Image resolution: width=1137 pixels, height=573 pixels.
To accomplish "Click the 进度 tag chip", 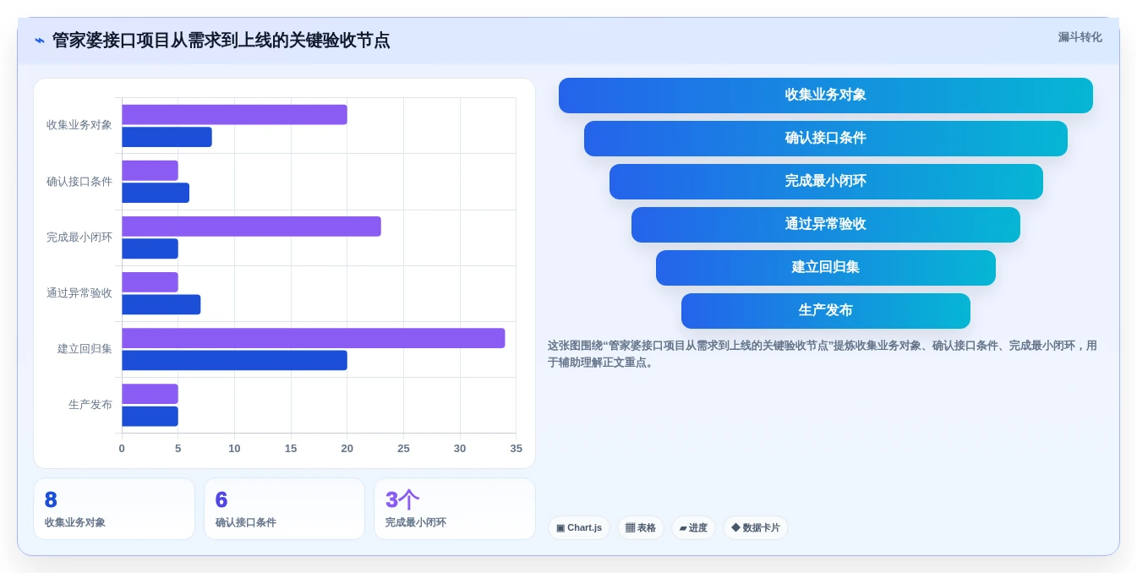I will (693, 528).
